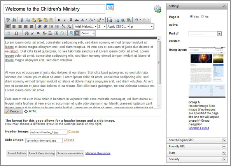Apply subscript formatting
The width and height of the screenshot is (231, 166).
(38, 33)
